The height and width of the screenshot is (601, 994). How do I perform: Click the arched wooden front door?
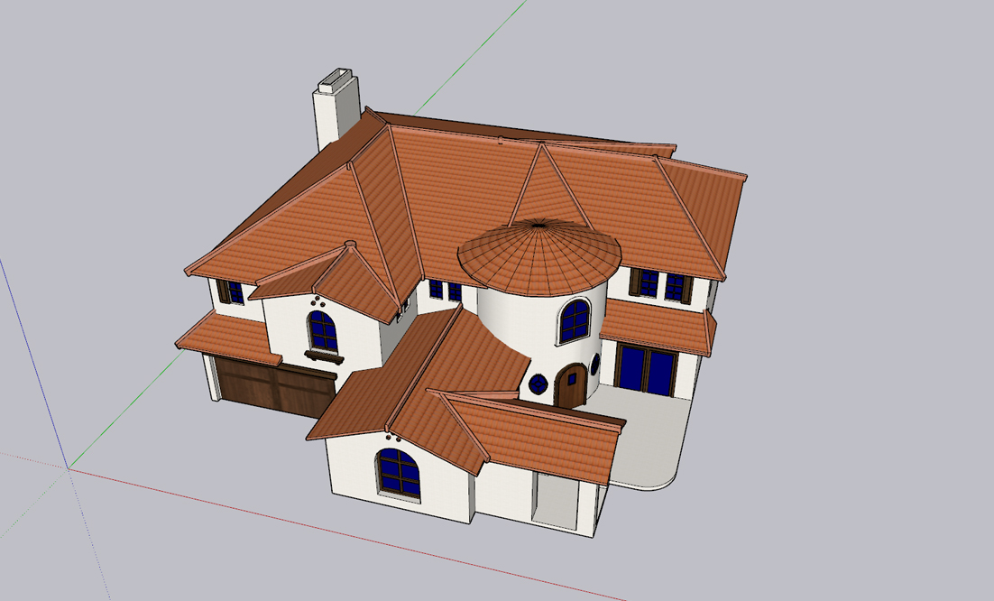(570, 387)
